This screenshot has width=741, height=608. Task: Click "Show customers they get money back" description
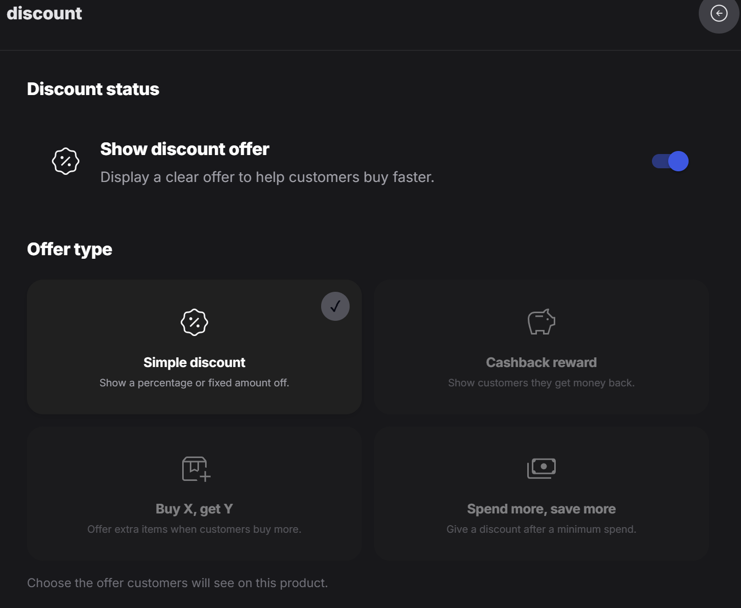[x=541, y=383]
